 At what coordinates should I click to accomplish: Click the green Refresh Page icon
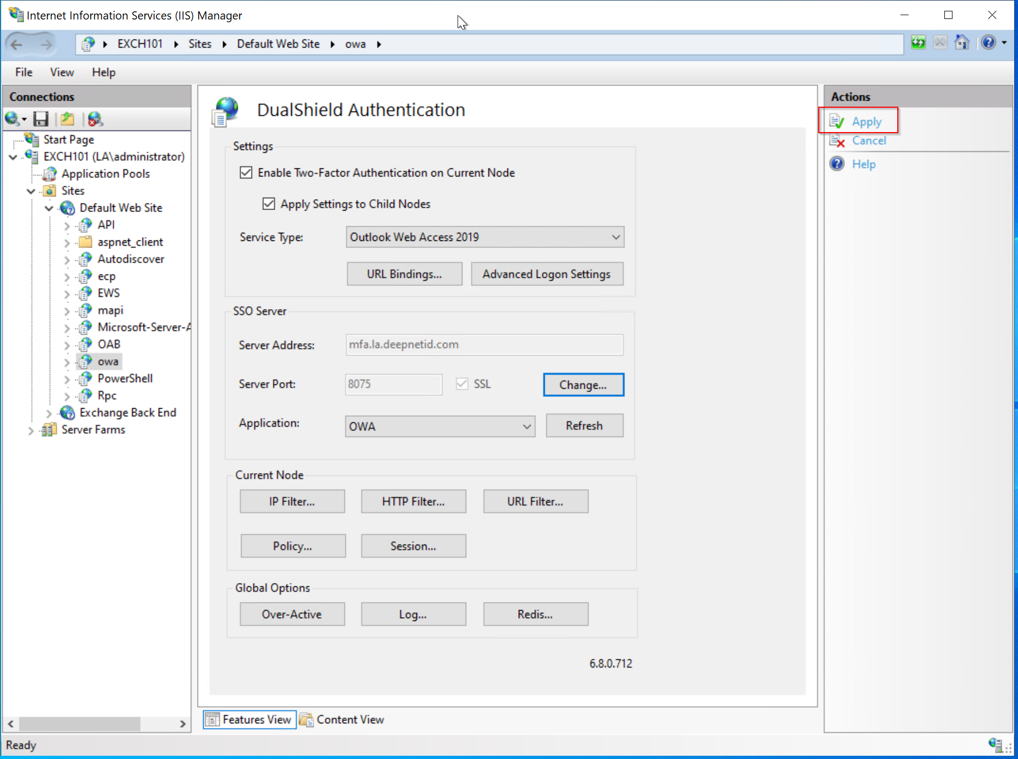tap(918, 43)
